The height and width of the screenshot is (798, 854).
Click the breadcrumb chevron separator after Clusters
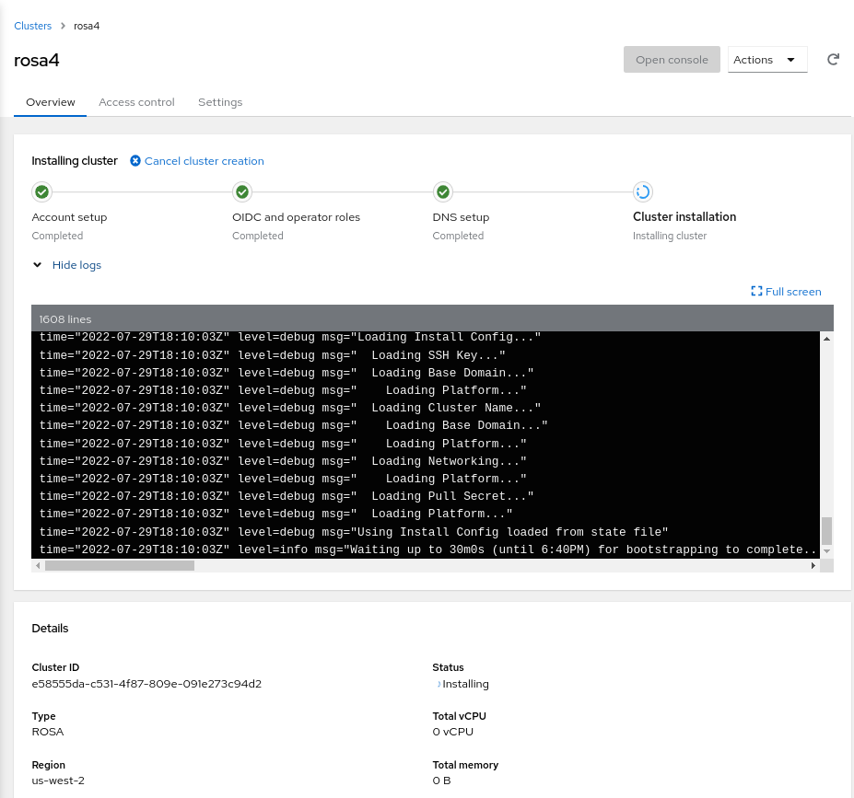point(63,26)
